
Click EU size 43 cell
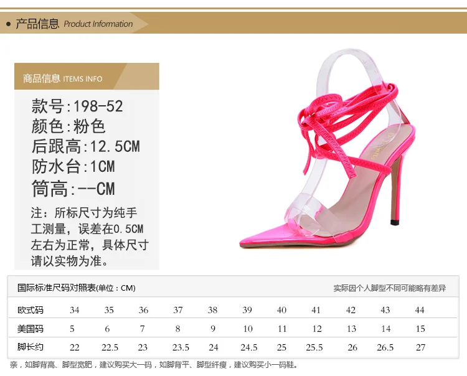(x=385, y=310)
